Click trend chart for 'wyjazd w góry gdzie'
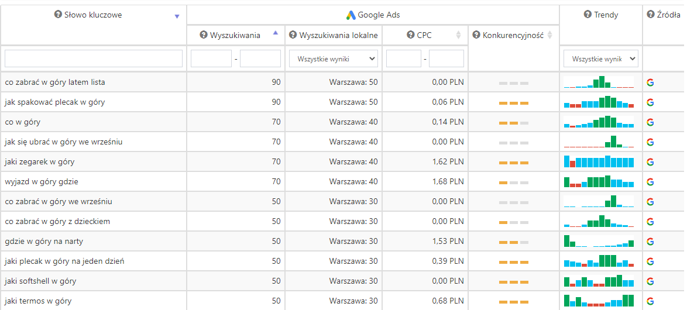This screenshot has height=310, width=687. click(x=599, y=181)
